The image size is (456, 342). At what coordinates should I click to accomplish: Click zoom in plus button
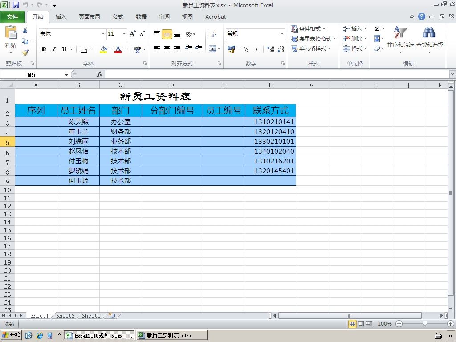(x=451, y=323)
